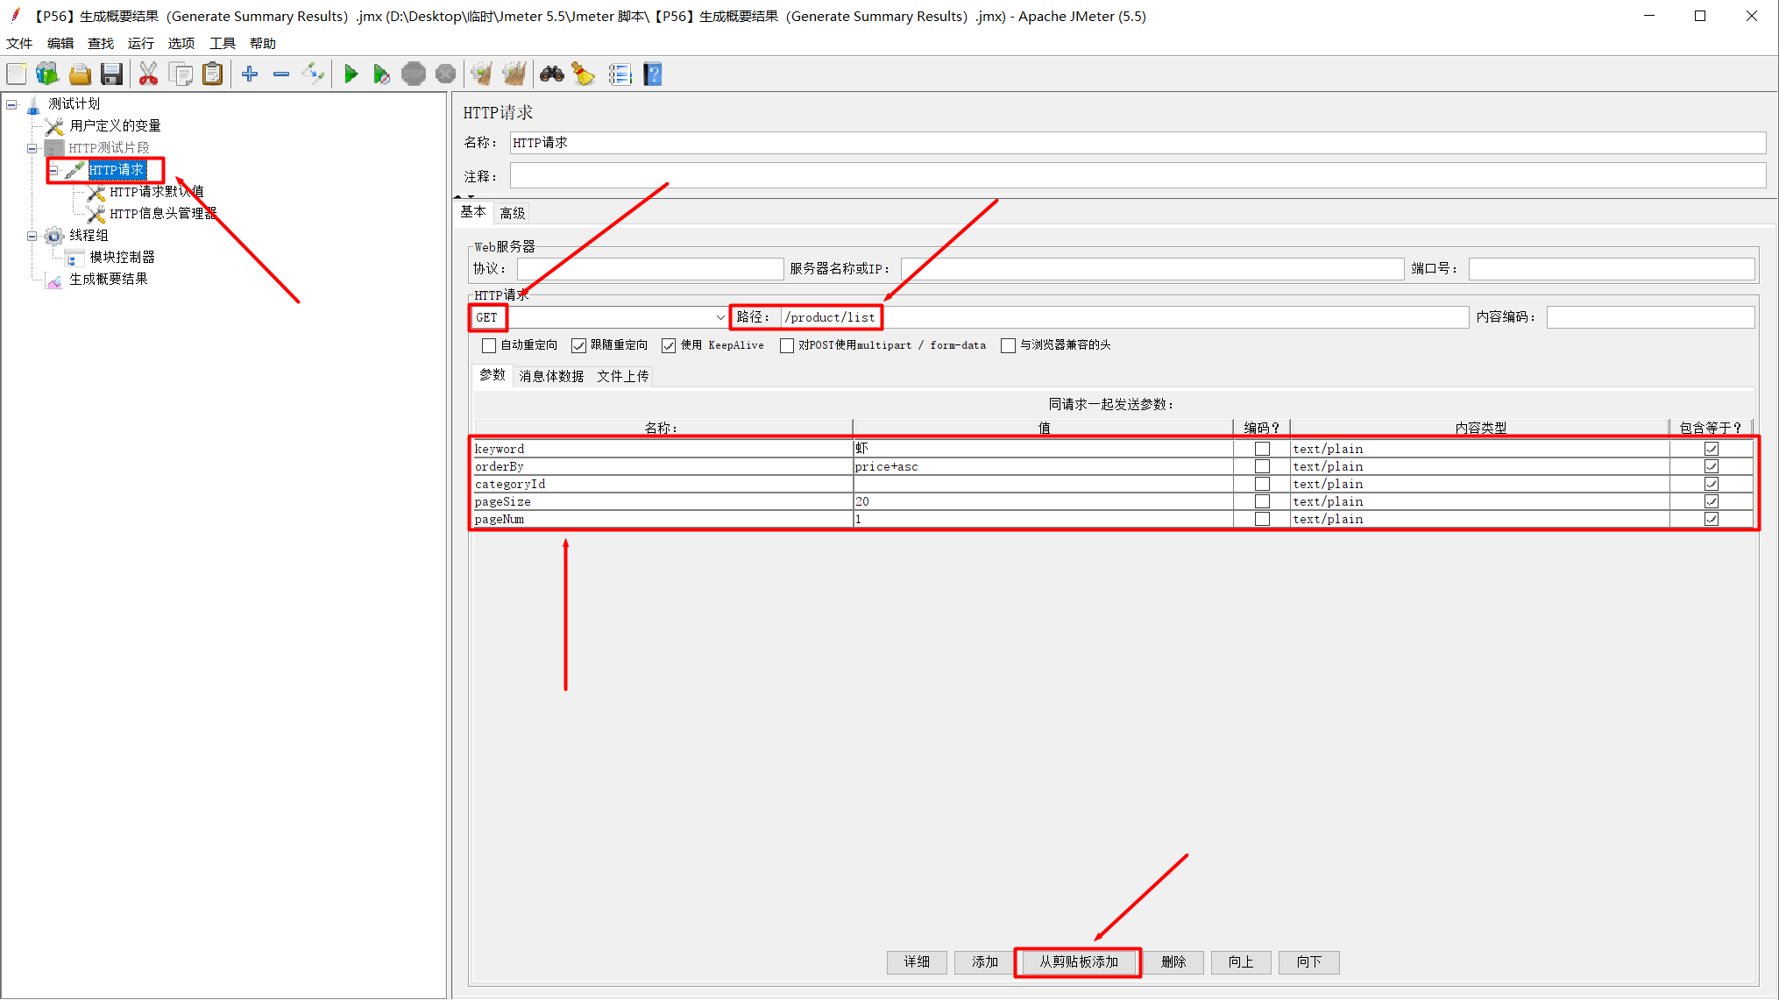Create a new test plan via blank icon

click(16, 74)
